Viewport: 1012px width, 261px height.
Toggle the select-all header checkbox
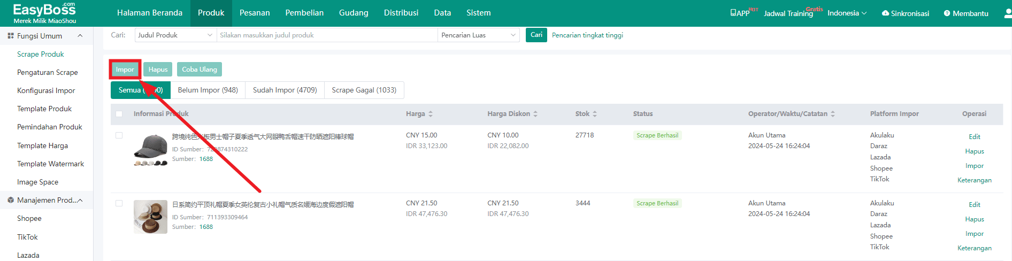pyautogui.click(x=119, y=114)
